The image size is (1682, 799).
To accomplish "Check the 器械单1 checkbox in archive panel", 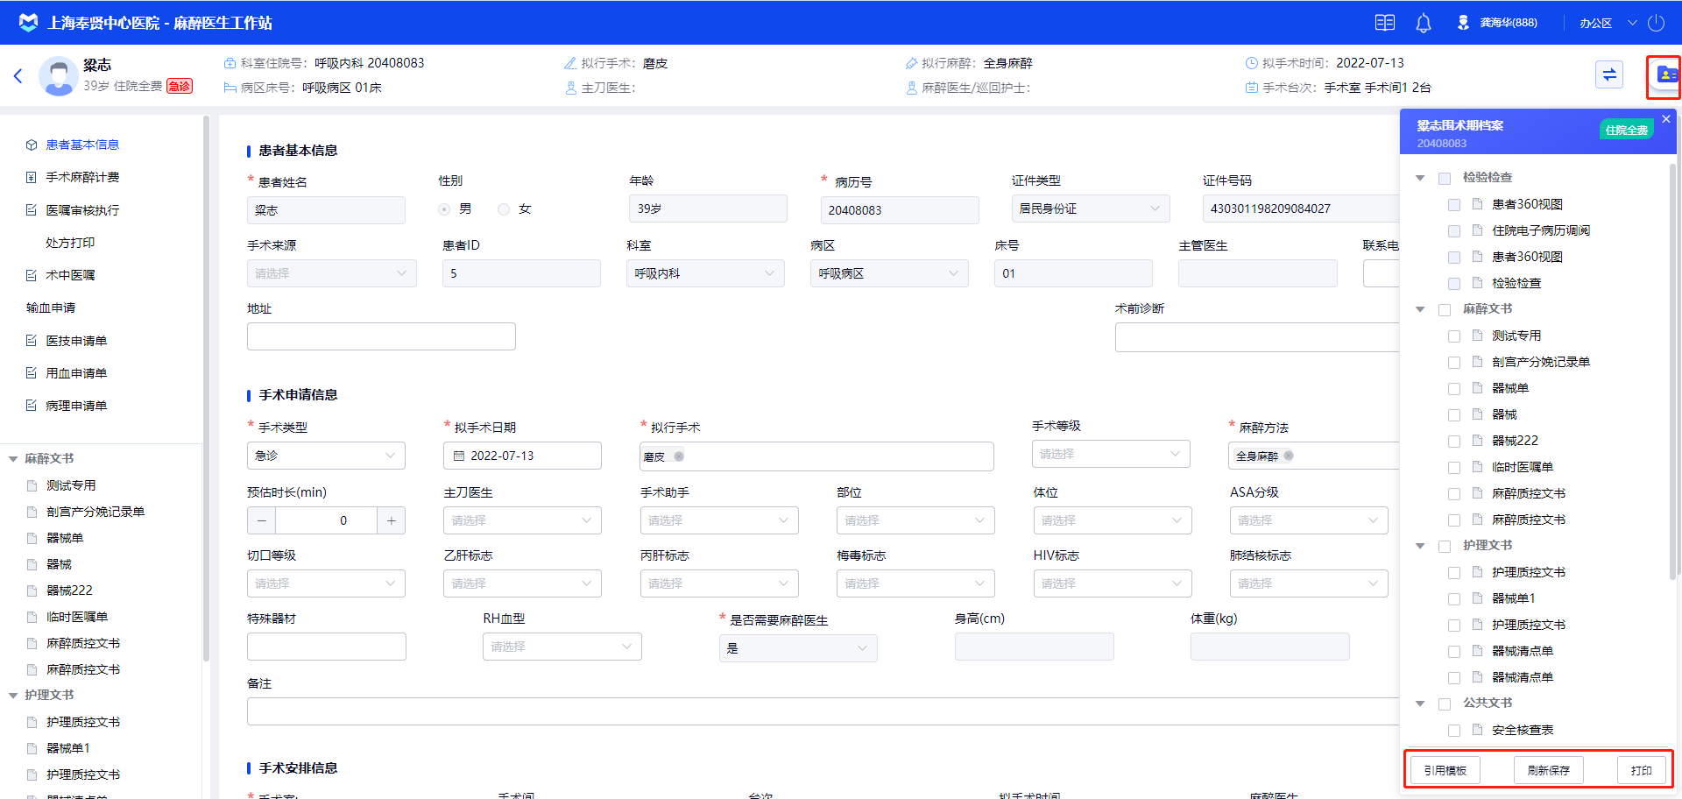I will [x=1454, y=598].
